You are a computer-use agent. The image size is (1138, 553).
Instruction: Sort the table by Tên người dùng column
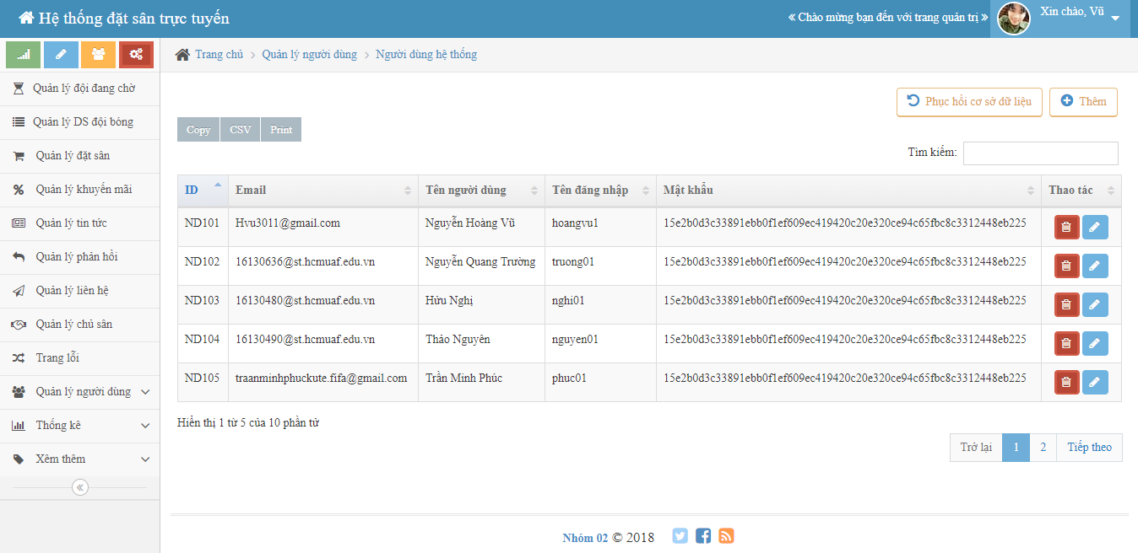pos(481,191)
